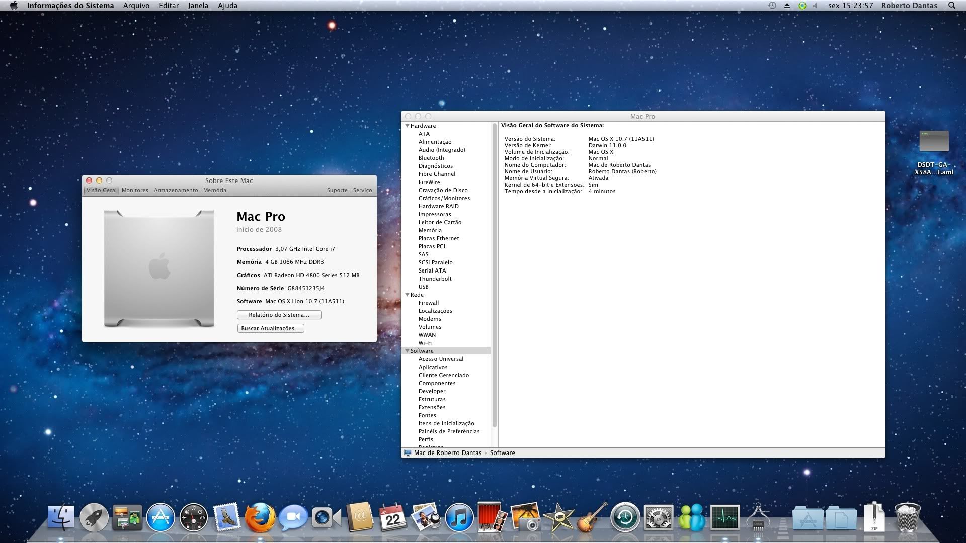Viewport: 966px width, 543px height.
Task: Launch iMovie star icon in Dock
Action: click(x=558, y=517)
